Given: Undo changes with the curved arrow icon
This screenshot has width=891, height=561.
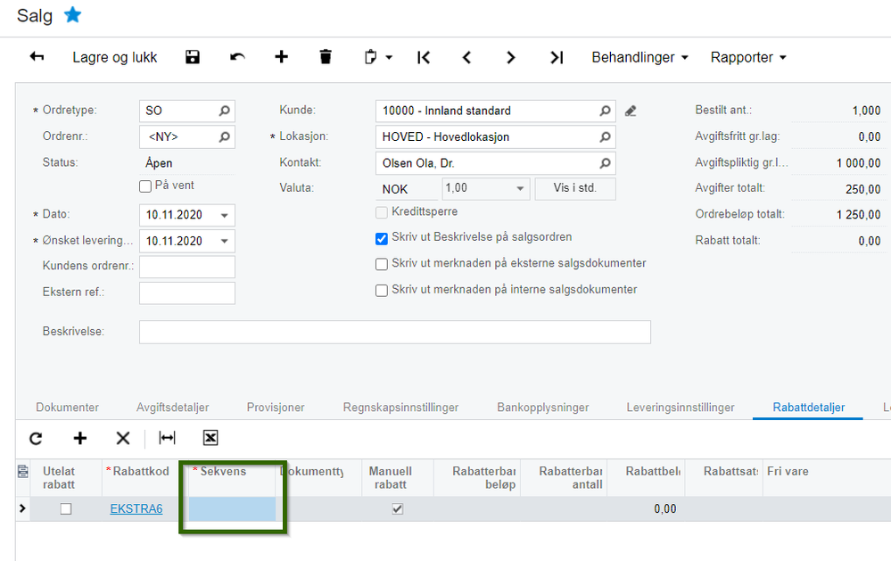Looking at the screenshot, I should point(237,57).
